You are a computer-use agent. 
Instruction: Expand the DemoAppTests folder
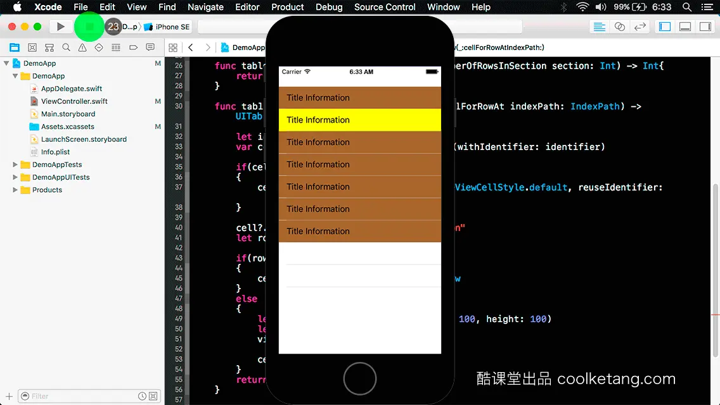15,164
